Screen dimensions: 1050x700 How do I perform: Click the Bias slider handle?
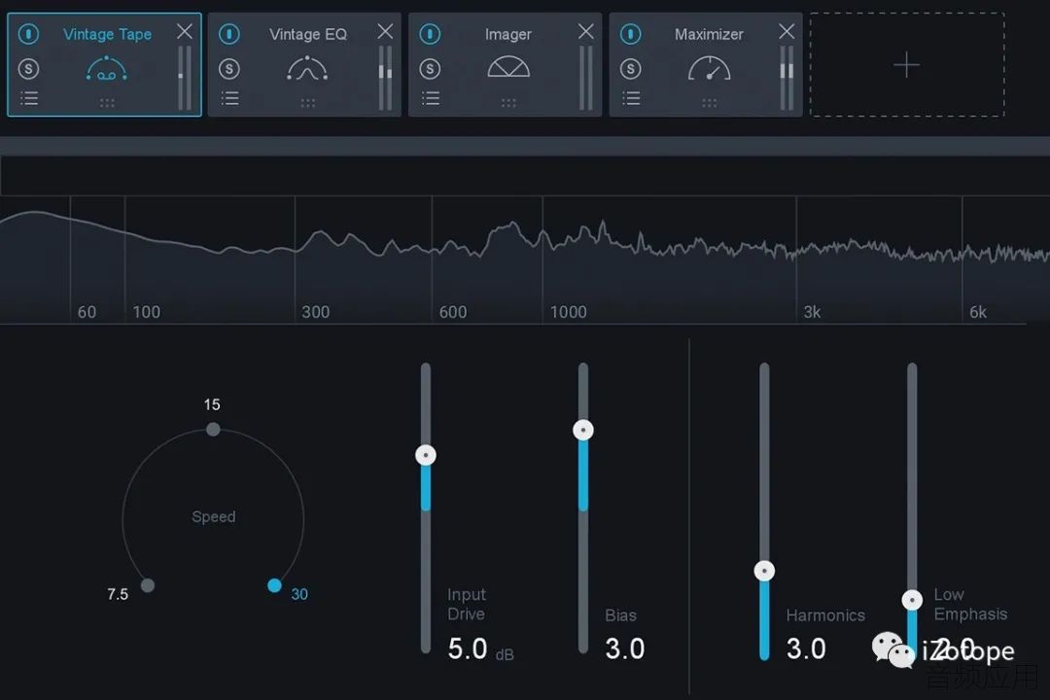click(583, 430)
